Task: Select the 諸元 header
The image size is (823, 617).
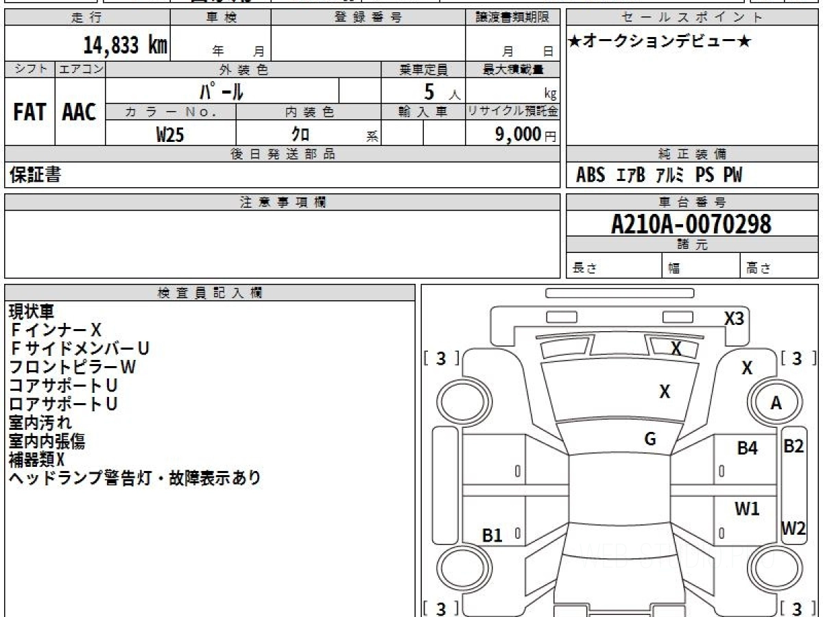Action: [x=692, y=245]
